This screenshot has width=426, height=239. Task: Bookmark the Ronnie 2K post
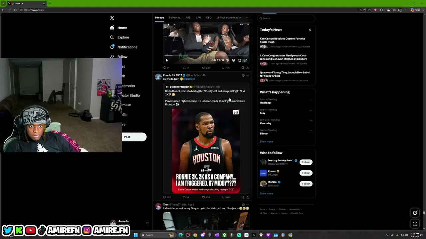[243, 197]
